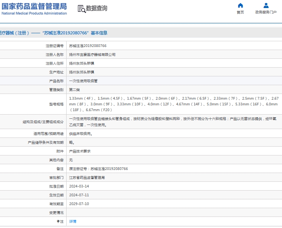Click intended use 供临床吸痰用。
Viewport: 282px width, 228px height.
coord(81,134)
